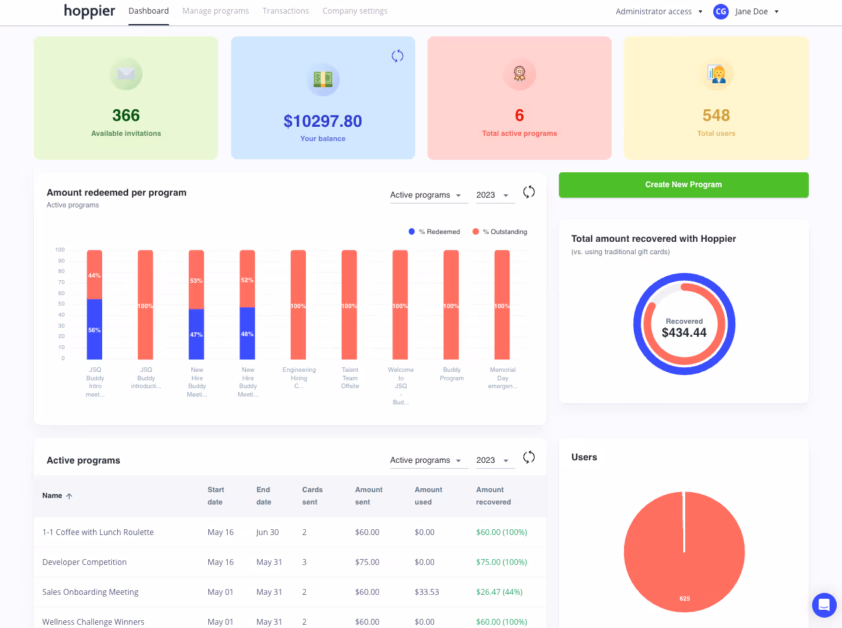
Task: Refresh the Active programs table
Action: (529, 457)
